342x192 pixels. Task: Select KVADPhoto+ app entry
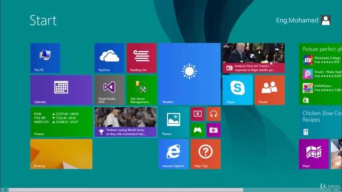click(322, 87)
